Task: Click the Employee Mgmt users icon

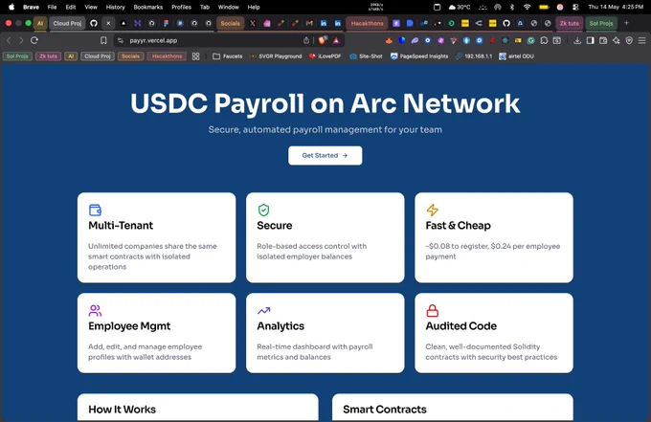Action: pos(95,310)
